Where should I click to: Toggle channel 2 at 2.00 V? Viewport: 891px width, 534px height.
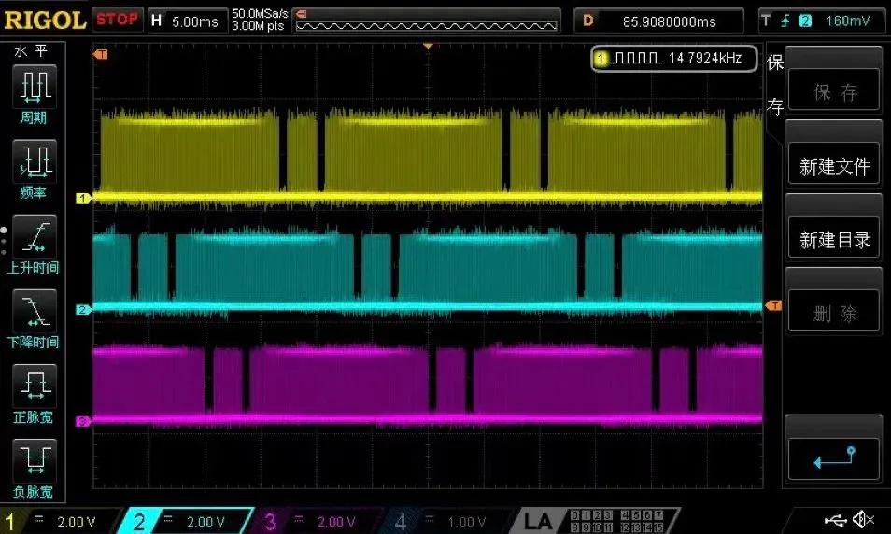pyautogui.click(x=187, y=522)
